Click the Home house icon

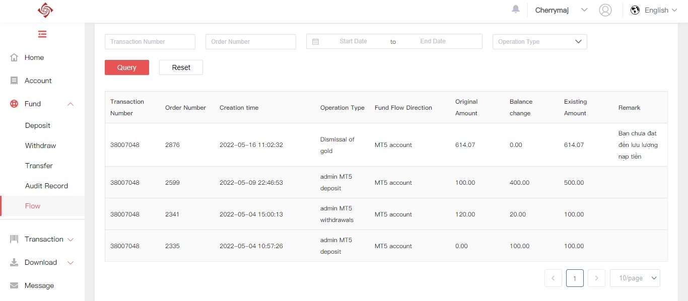[14, 57]
